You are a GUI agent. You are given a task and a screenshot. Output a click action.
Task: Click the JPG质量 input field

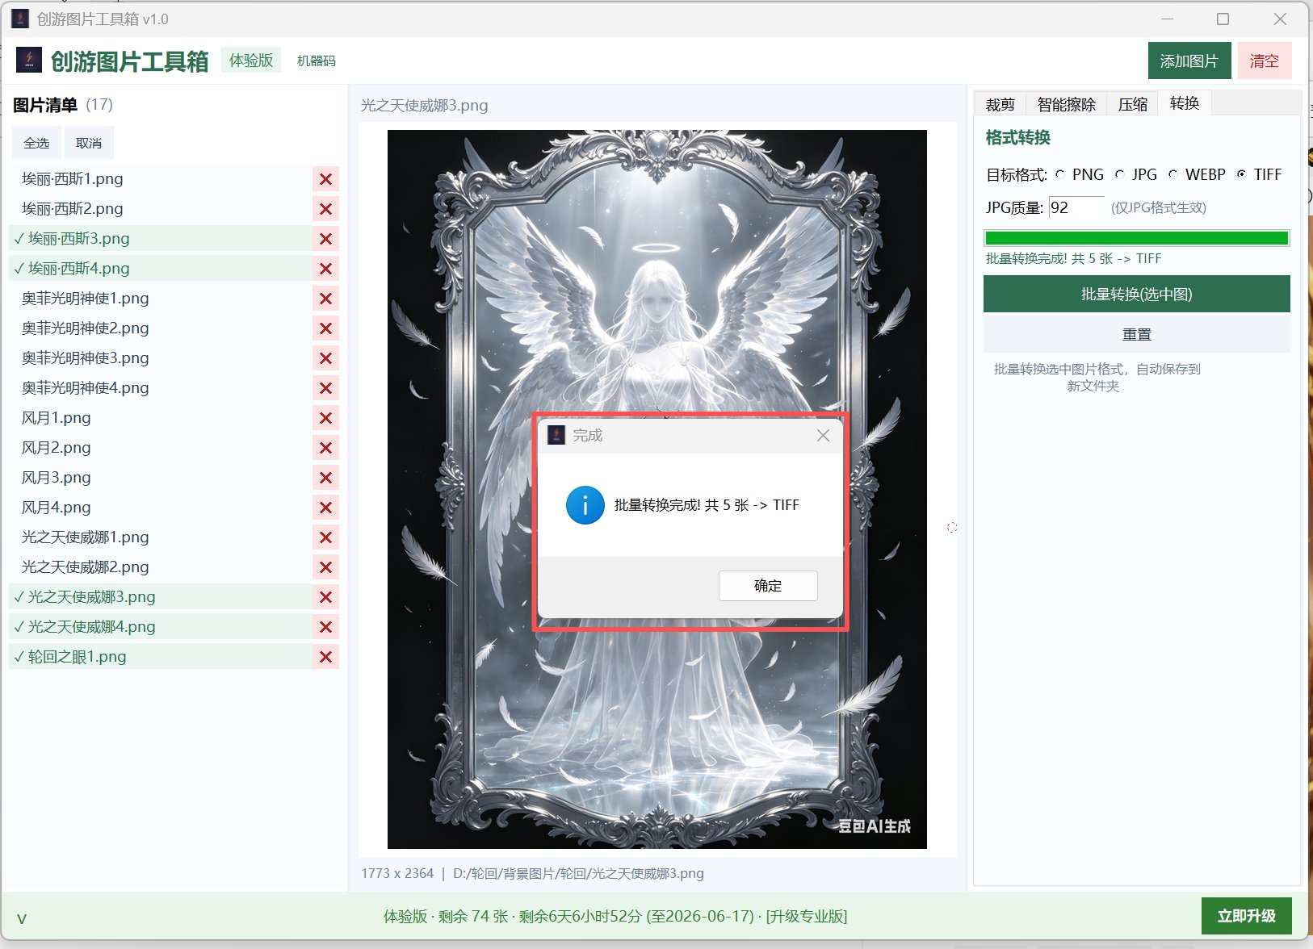(x=1076, y=207)
